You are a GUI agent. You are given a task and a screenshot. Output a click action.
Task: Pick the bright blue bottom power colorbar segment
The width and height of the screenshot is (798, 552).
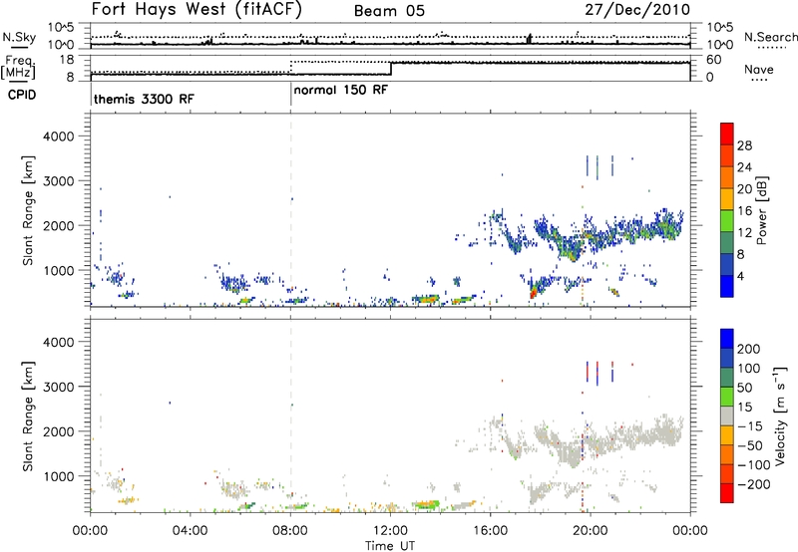pyautogui.click(x=727, y=286)
